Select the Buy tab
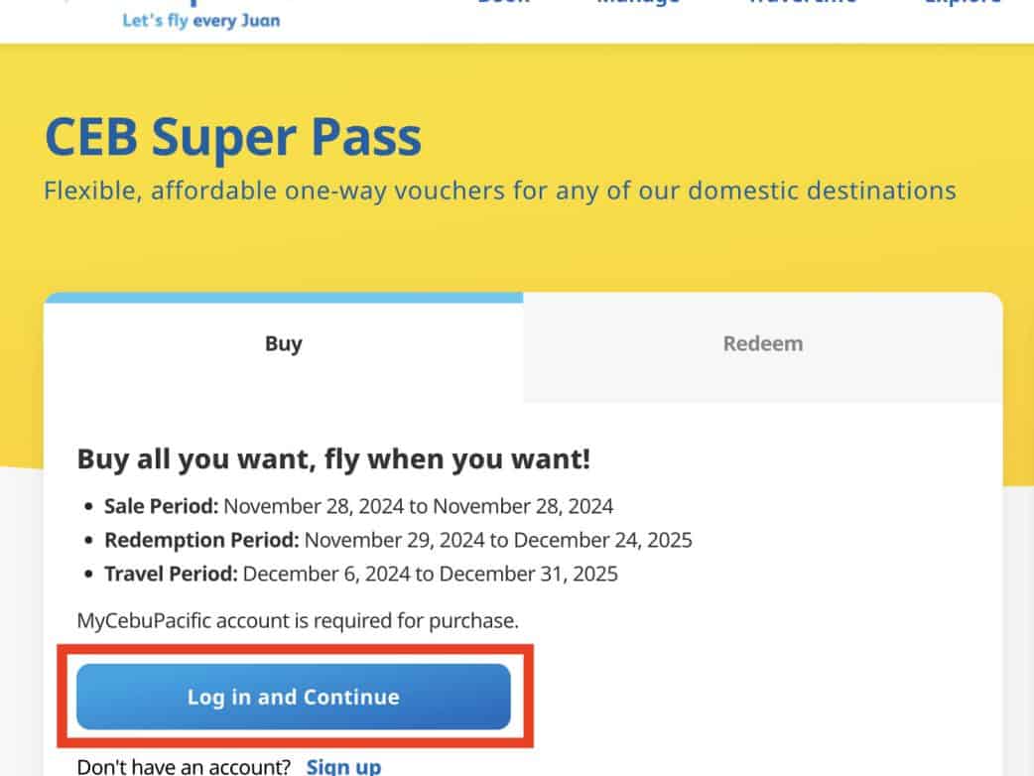The width and height of the screenshot is (1034, 776). tap(283, 344)
